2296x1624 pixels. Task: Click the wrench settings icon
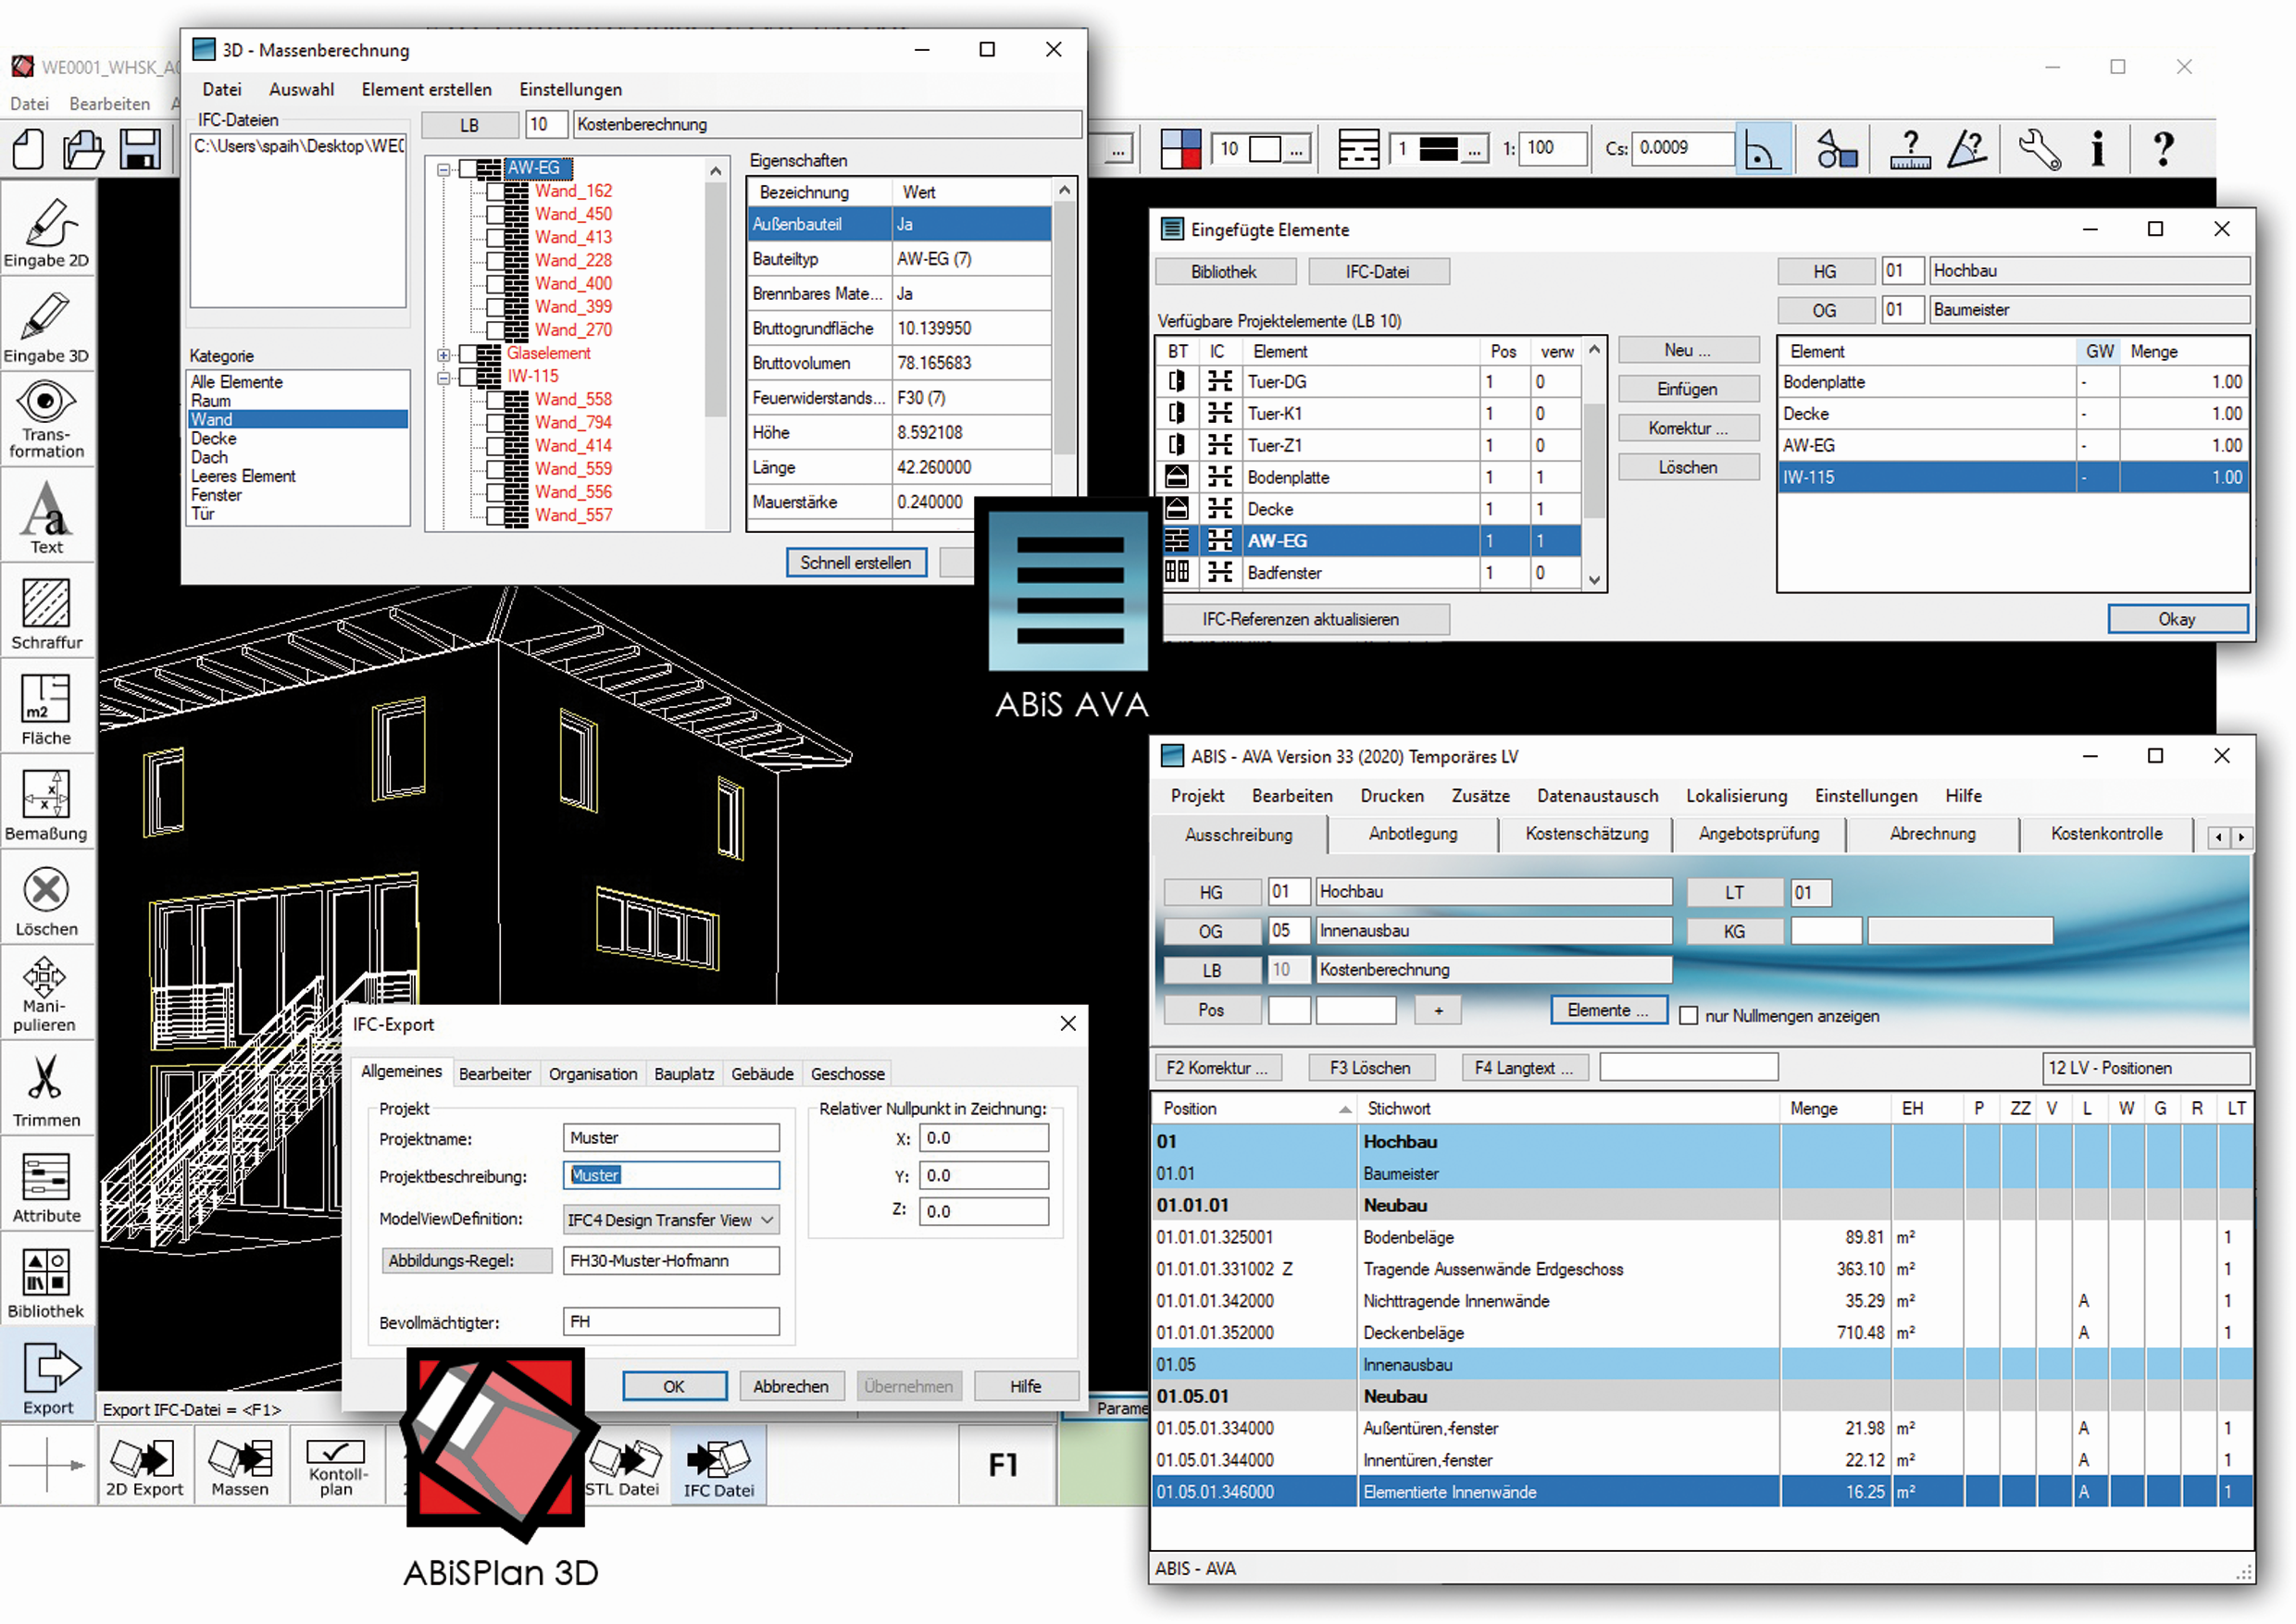(x=2038, y=149)
